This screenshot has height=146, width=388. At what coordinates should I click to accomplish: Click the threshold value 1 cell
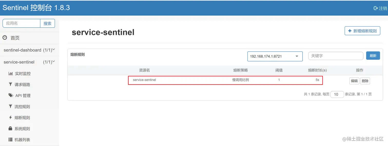(279, 80)
